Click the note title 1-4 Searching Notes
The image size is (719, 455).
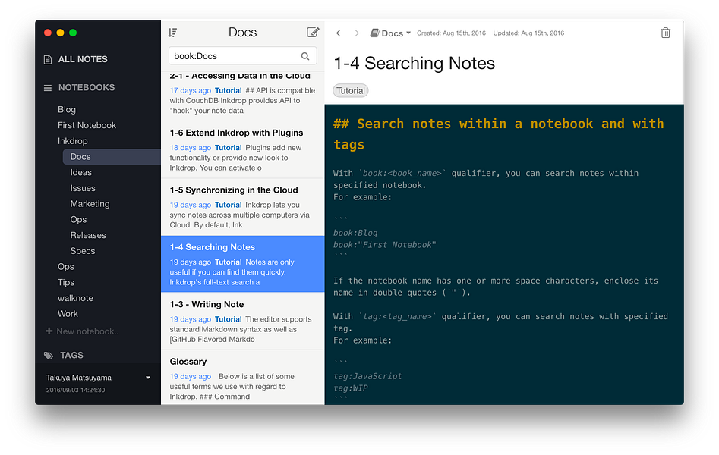click(414, 63)
